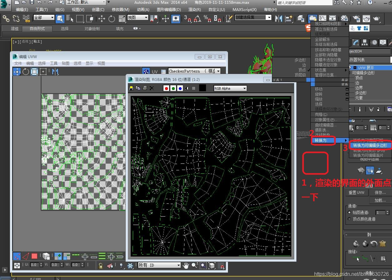
Task: Click the Select and Move tool in main toolbar
Action: [102, 19]
